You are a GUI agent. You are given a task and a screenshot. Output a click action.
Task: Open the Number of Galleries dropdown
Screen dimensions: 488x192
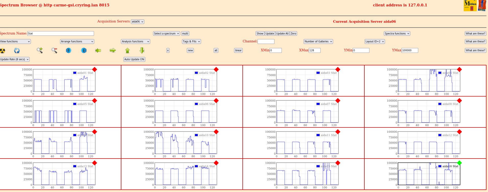point(318,42)
